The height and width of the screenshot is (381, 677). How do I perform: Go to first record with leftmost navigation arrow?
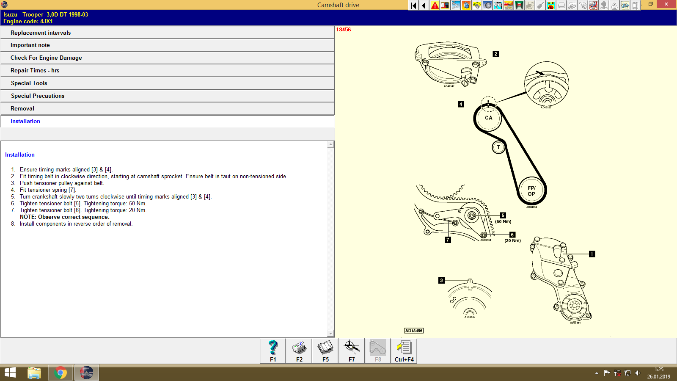point(413,6)
